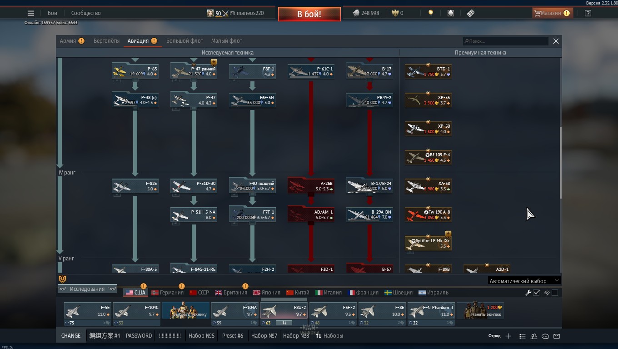Viewport: 618px width, 349px height.
Task: Open the contacts list icon
Action: [534, 336]
